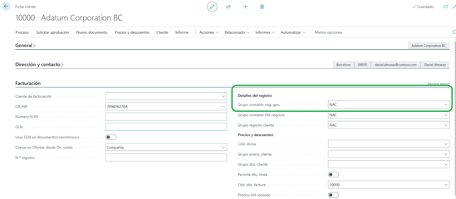Click Daniel Almaraz summary field

435,65
